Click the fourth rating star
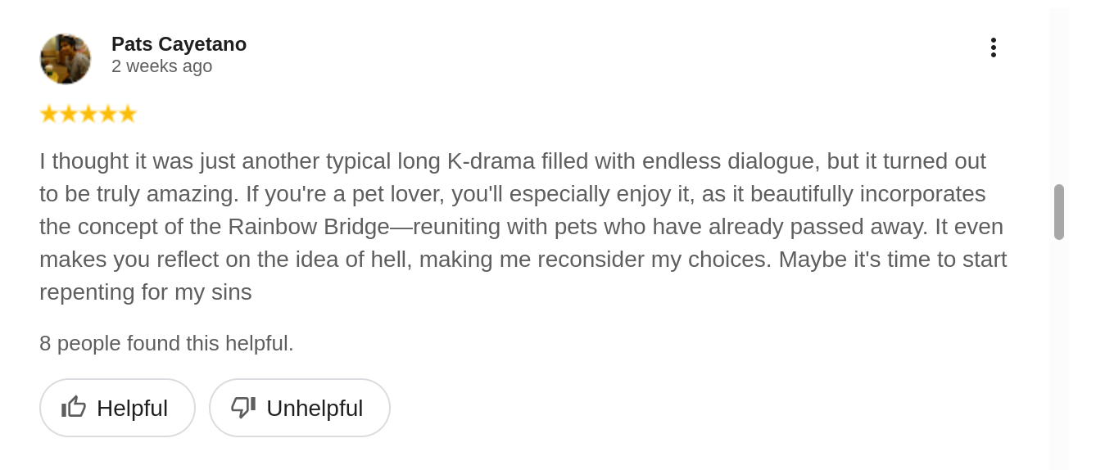Viewport: 1096px width, 470px height. (108, 114)
